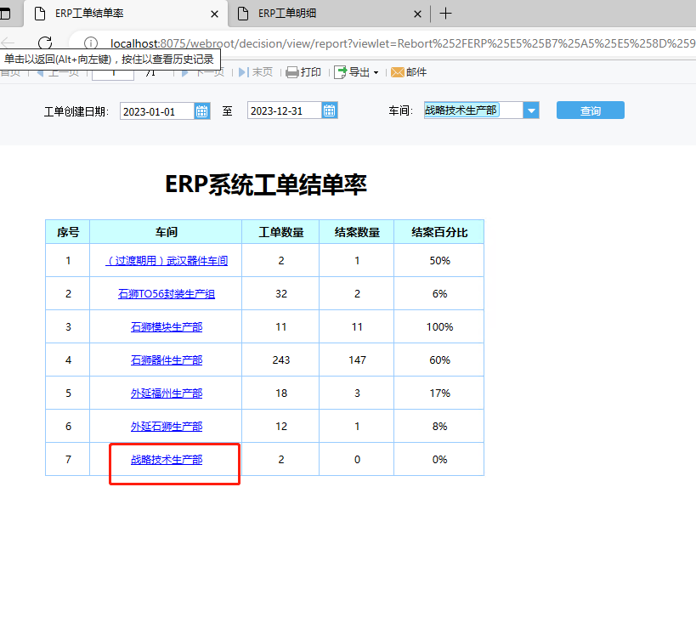Open the 石狮TO56封装生产组 link
Image resolution: width=696 pixels, height=623 pixels.
[167, 294]
